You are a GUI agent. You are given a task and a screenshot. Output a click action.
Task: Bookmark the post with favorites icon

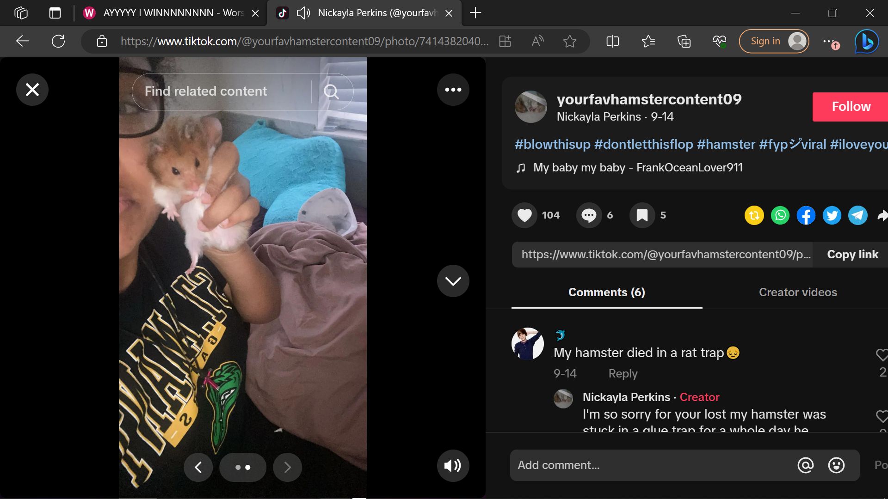coord(642,215)
